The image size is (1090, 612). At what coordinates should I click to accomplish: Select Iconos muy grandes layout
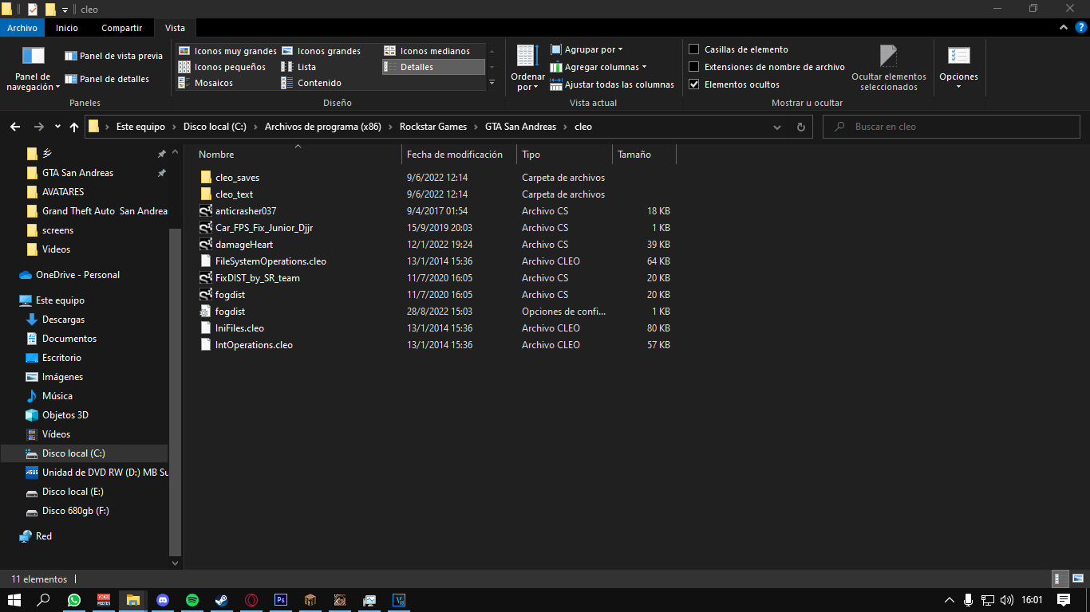click(227, 51)
